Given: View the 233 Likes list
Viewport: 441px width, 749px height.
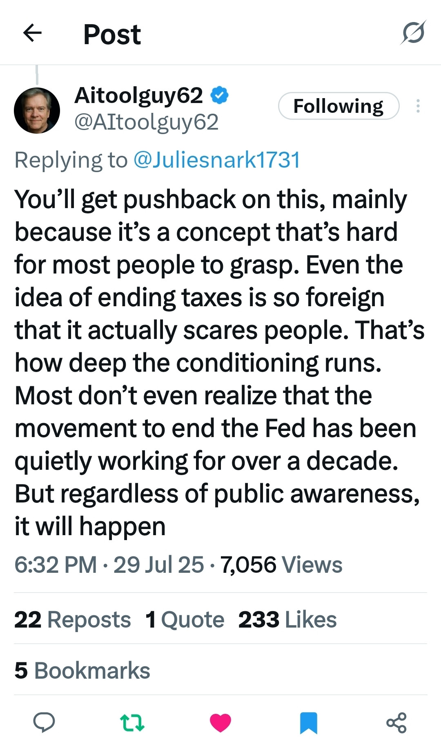Looking at the screenshot, I should point(287,619).
